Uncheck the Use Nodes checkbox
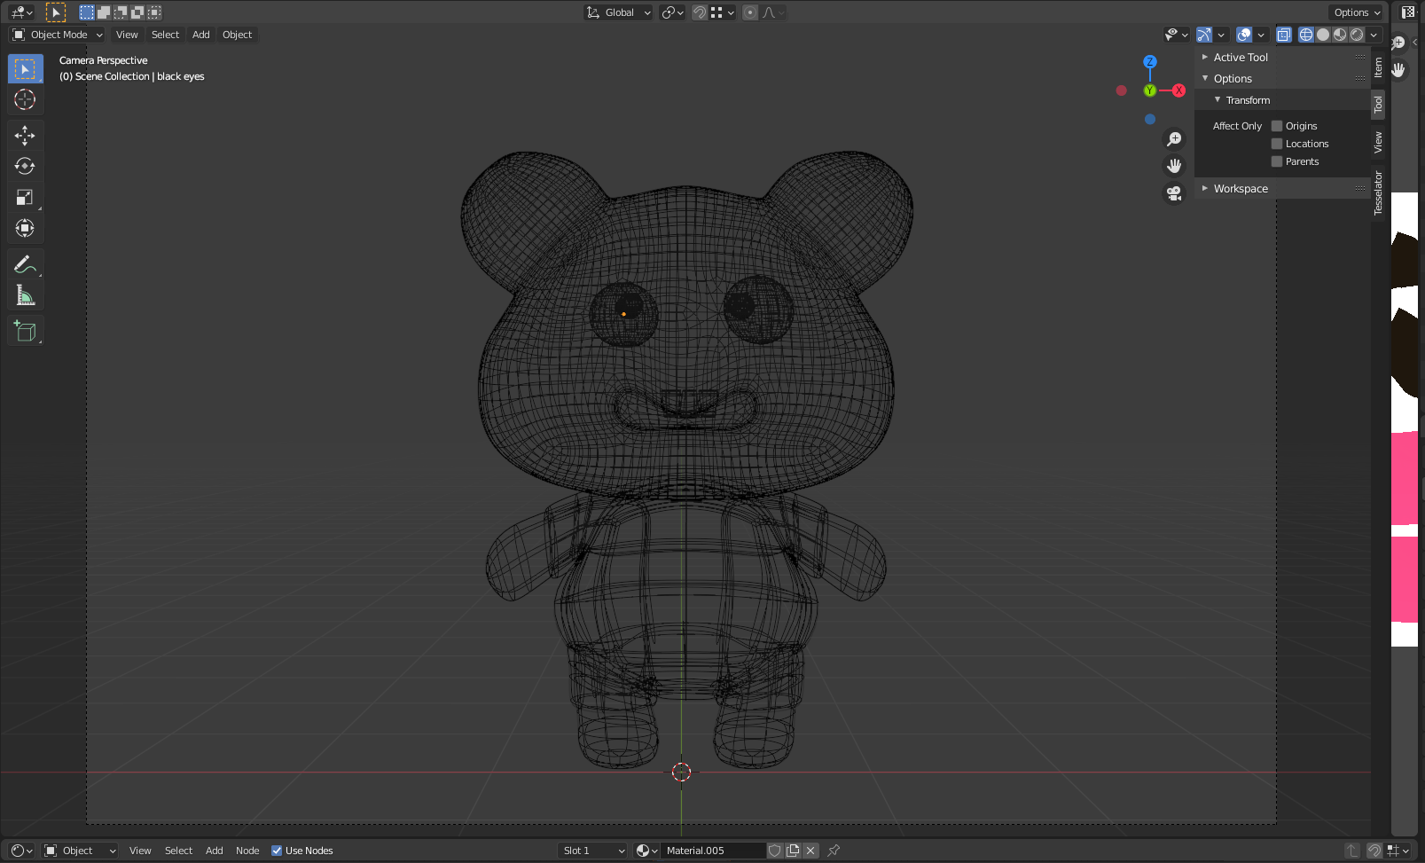Screen dimensions: 1425x863 (277, 851)
